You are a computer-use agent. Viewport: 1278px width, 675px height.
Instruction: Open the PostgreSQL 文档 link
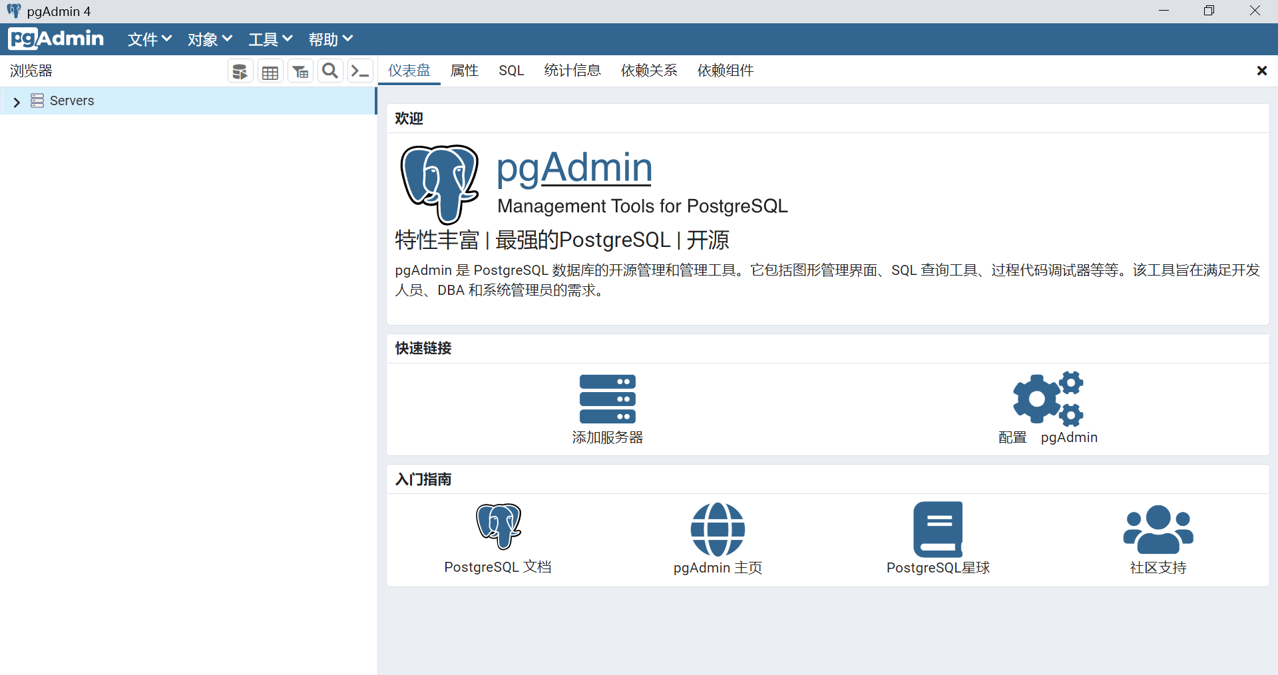498,567
